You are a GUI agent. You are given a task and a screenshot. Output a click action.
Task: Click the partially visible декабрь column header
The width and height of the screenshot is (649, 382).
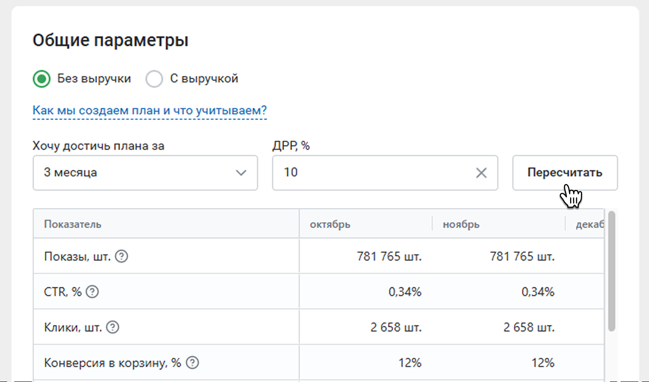pos(589,224)
